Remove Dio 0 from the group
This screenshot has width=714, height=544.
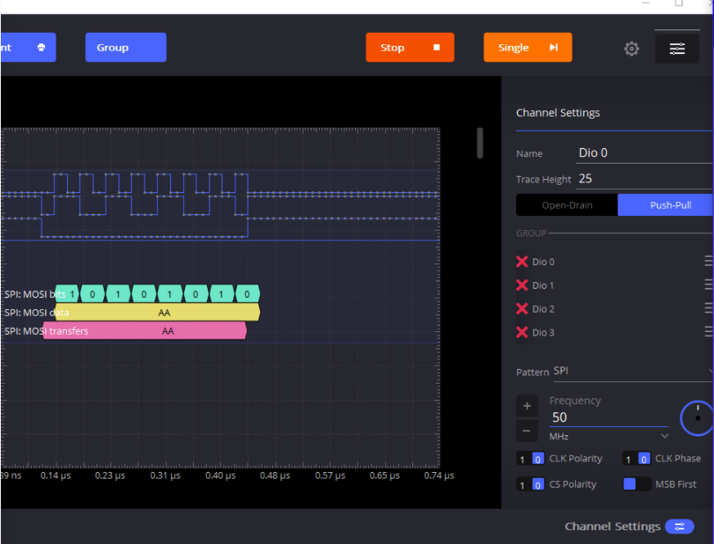(x=522, y=262)
